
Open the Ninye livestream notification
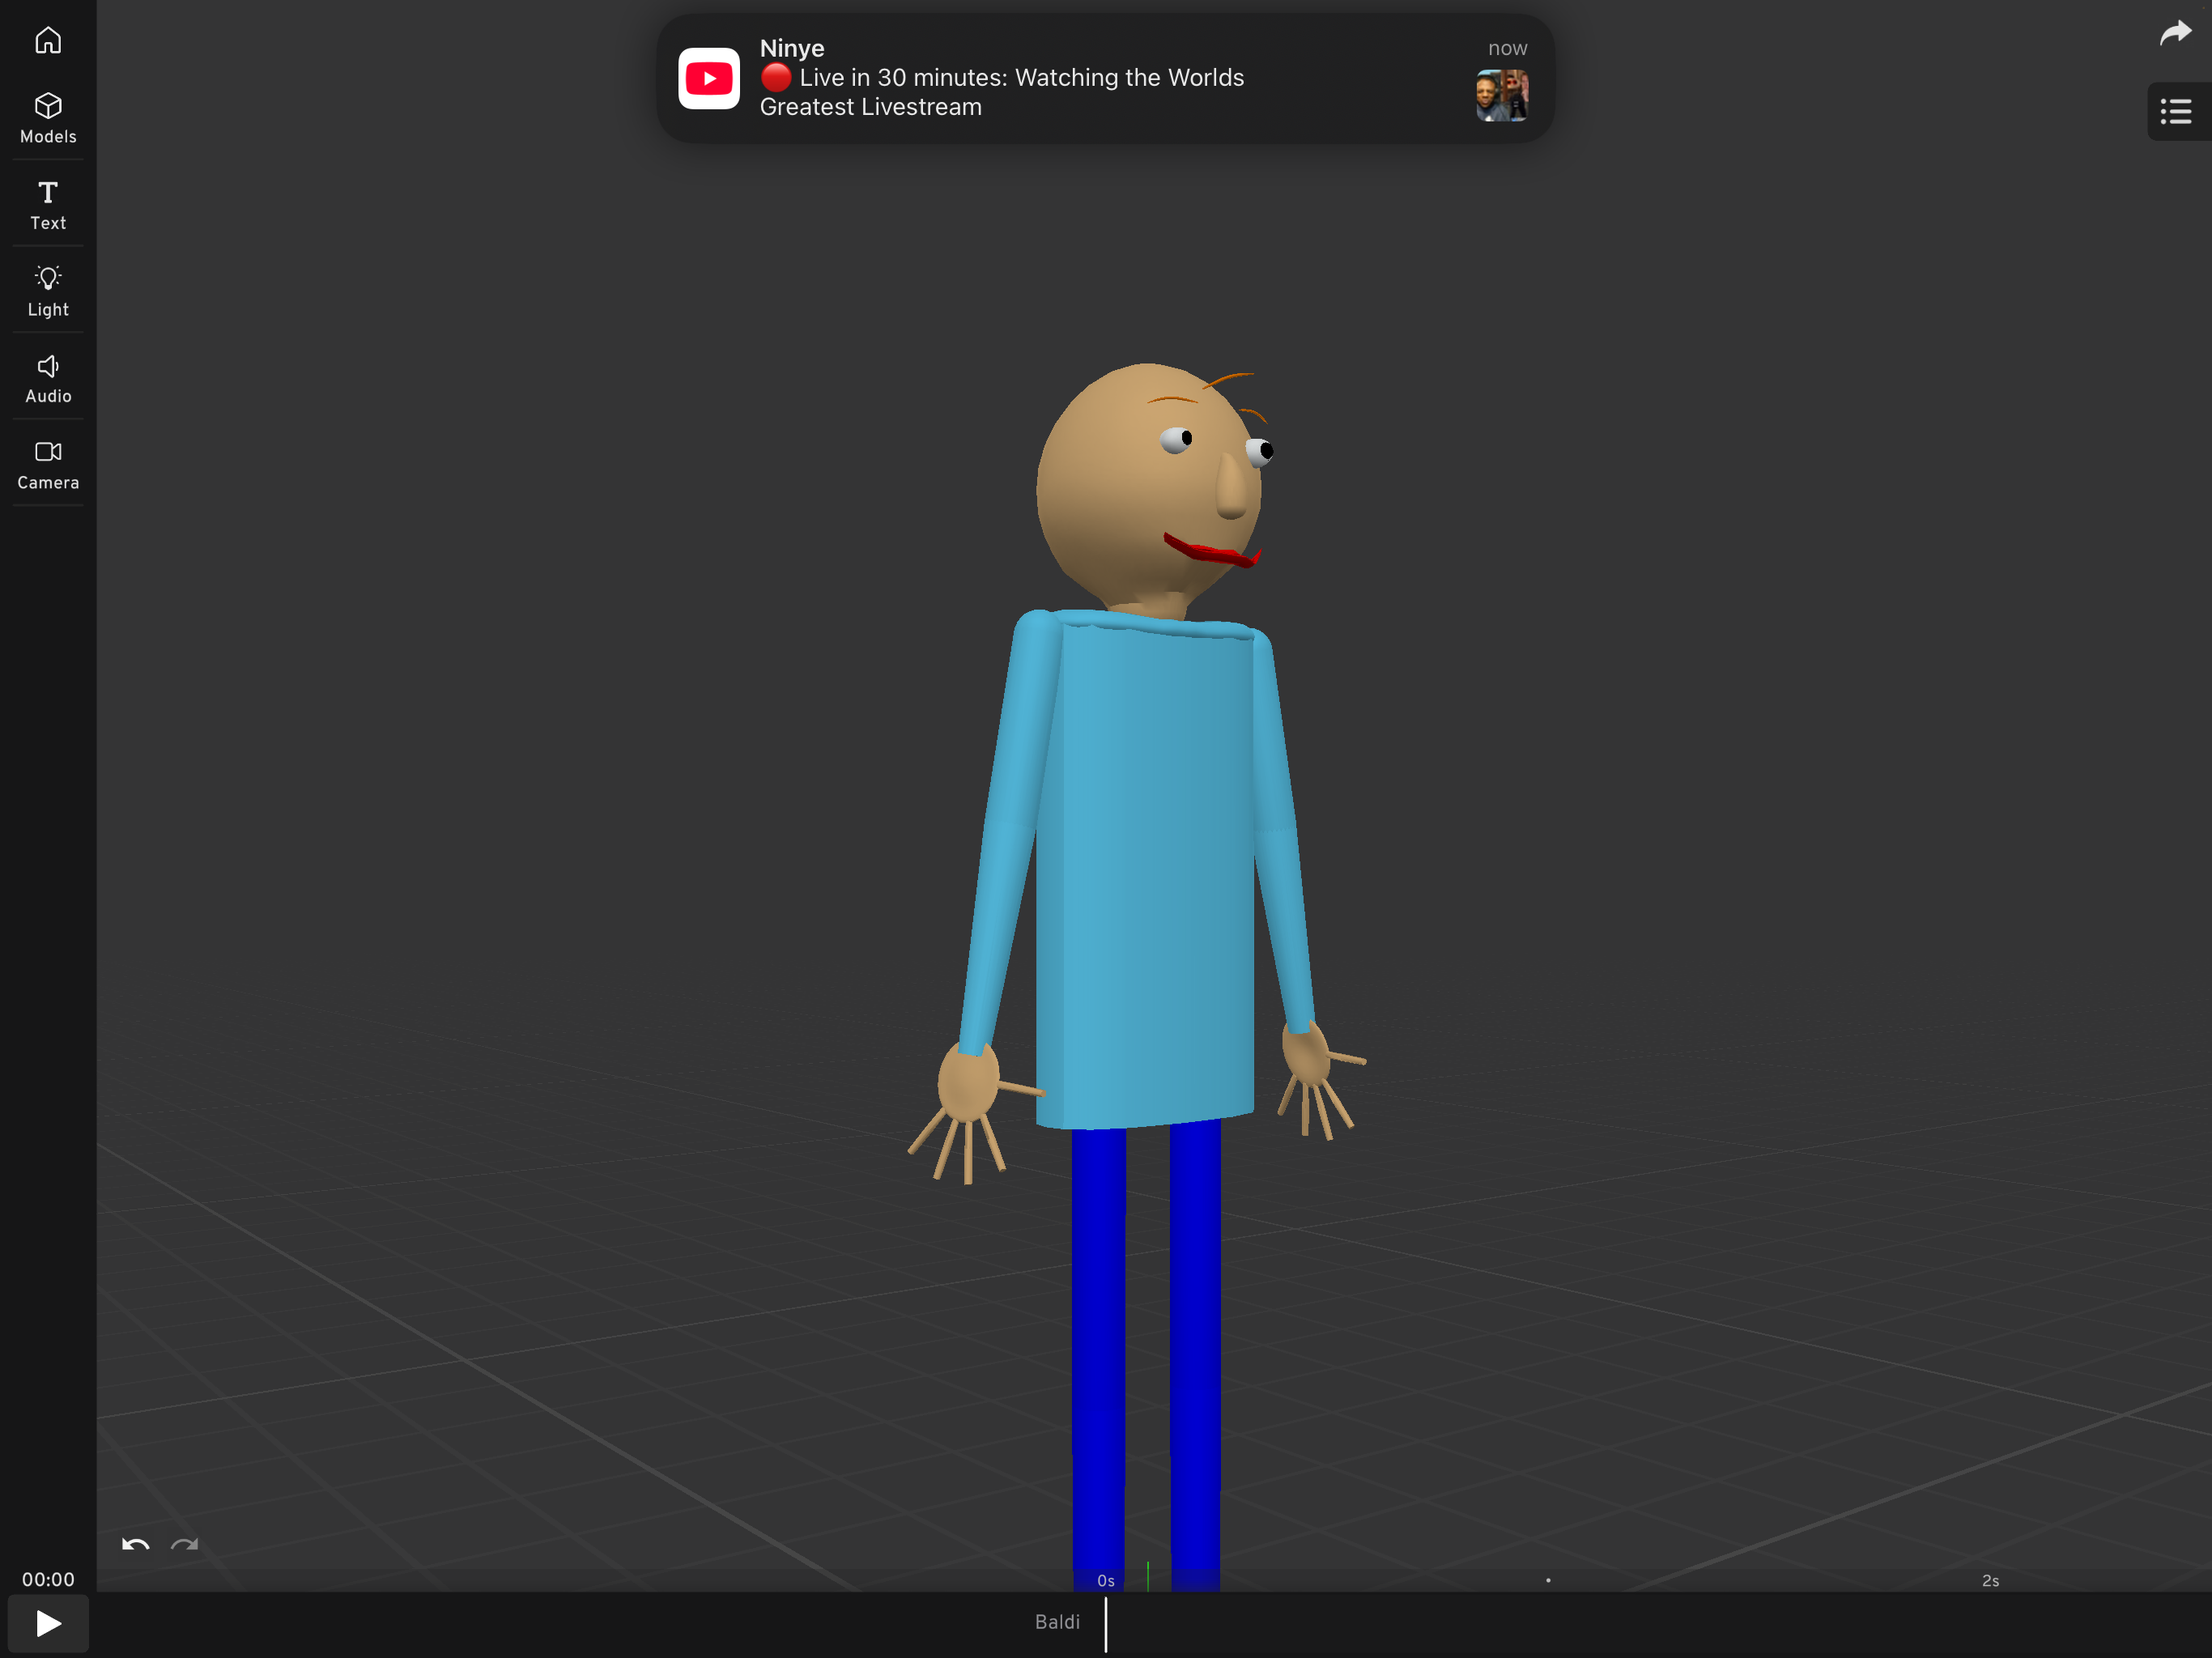pos(1100,78)
